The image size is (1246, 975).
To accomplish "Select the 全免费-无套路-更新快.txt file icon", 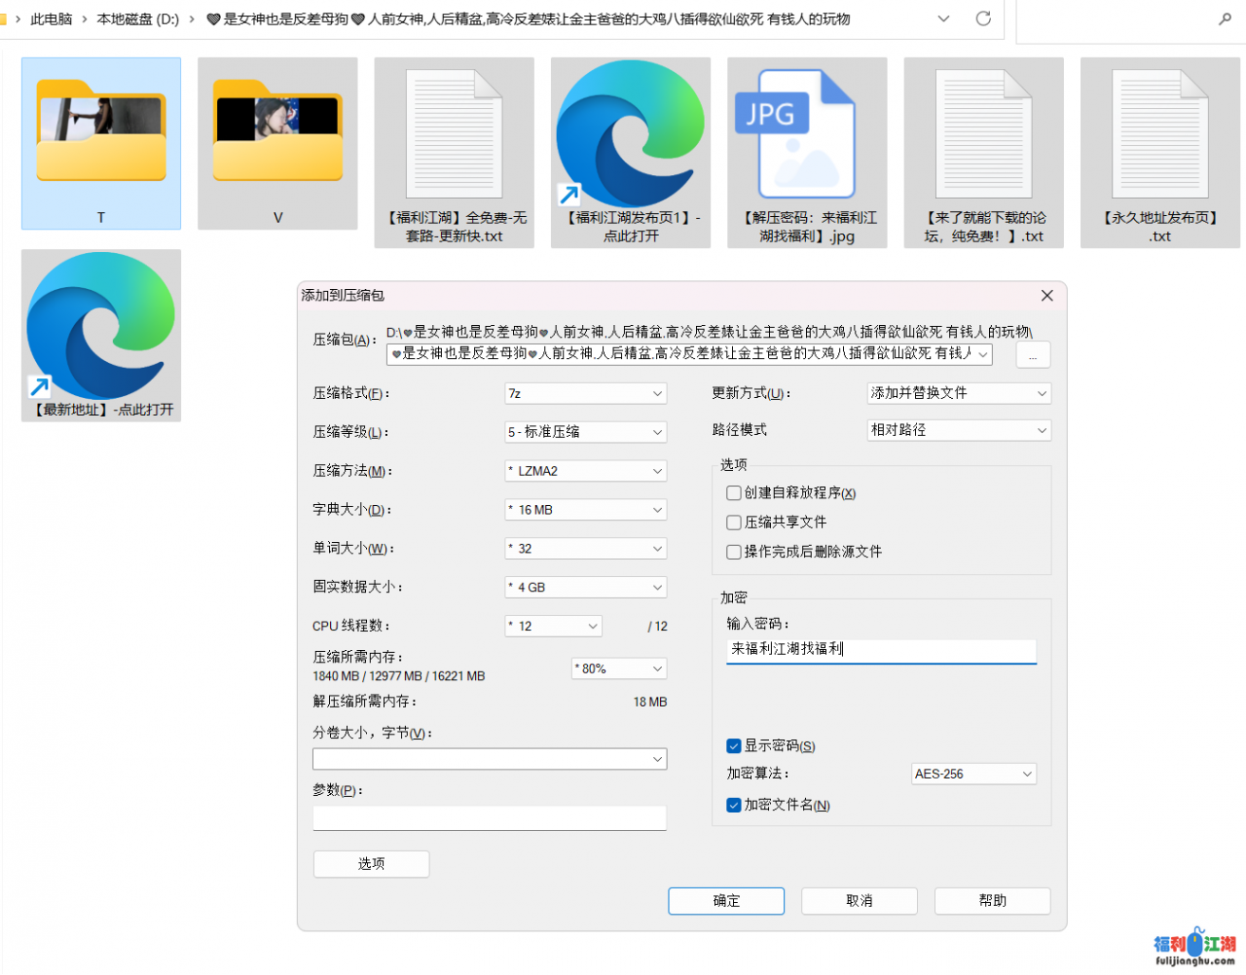I will coord(454,136).
